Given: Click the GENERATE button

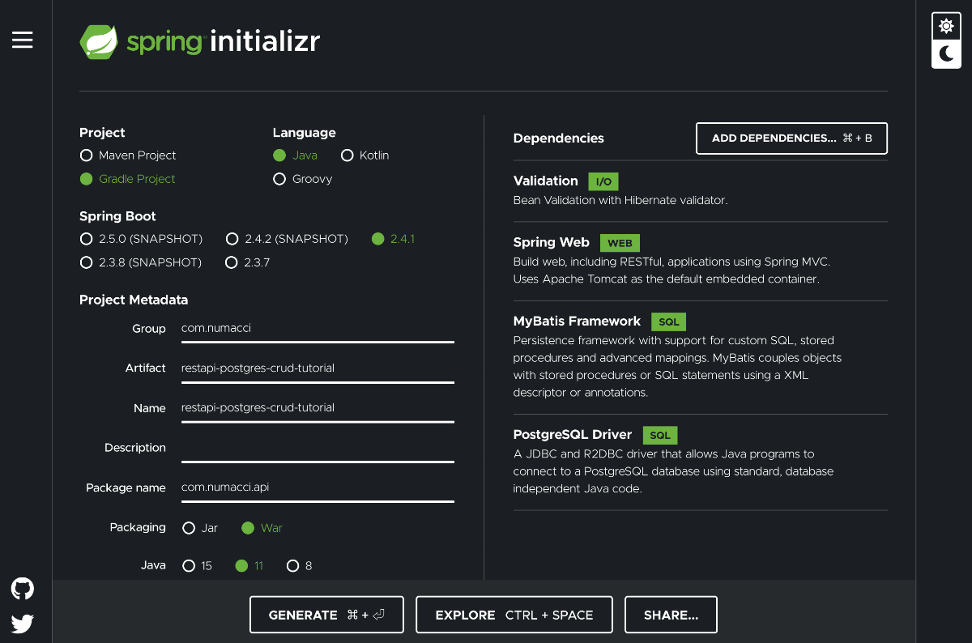Looking at the screenshot, I should tap(326, 615).
